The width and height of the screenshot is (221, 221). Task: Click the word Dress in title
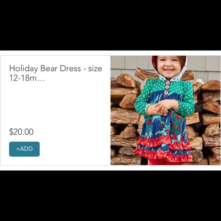[x=70, y=68]
